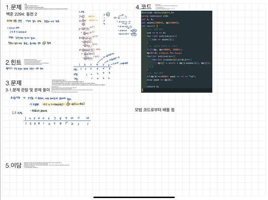Click the "int coins[10004], dp[10004];" code line
268x200 pixels.
[160, 23]
